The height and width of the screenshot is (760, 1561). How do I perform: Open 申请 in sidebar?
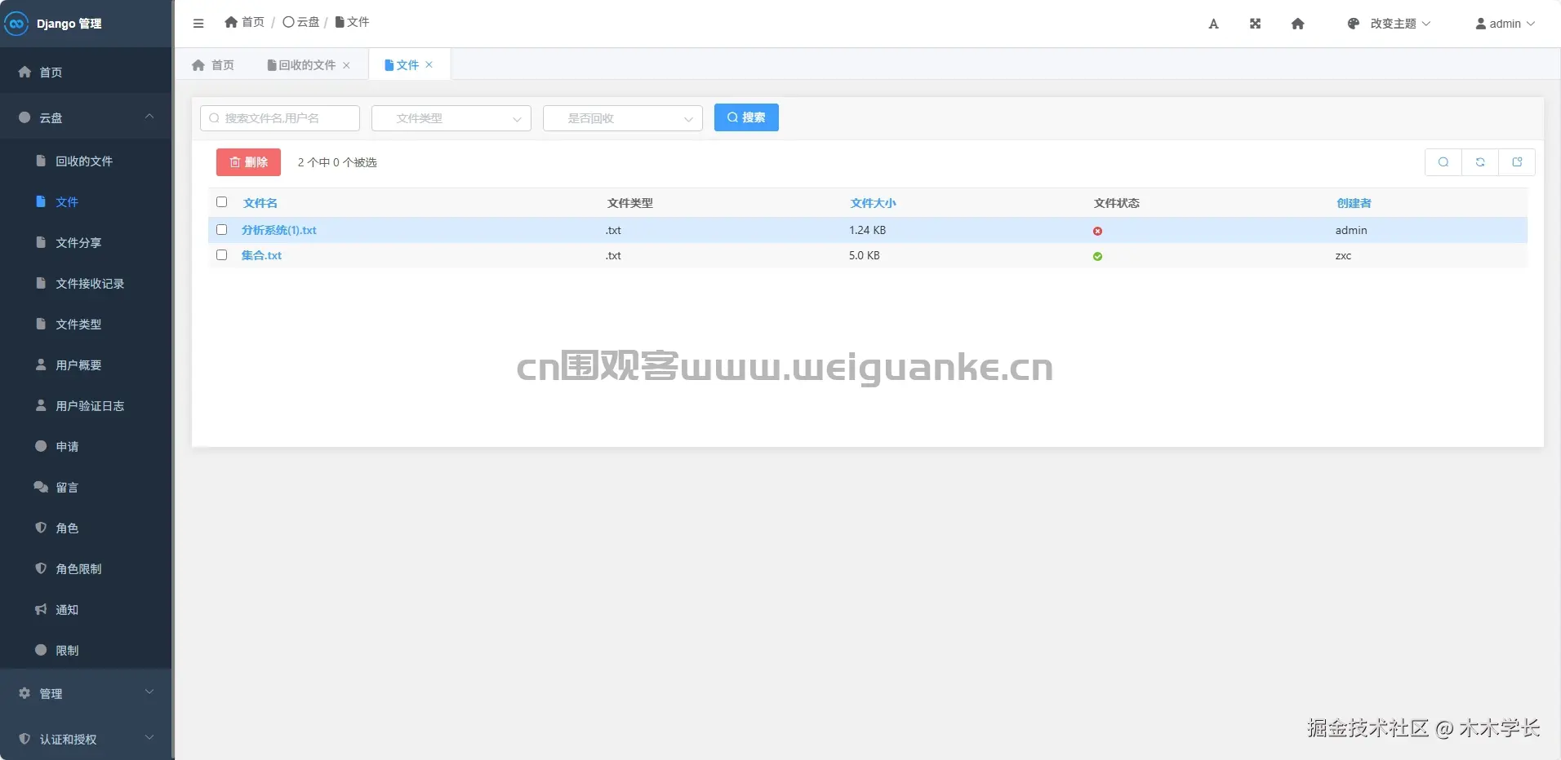[x=86, y=447]
